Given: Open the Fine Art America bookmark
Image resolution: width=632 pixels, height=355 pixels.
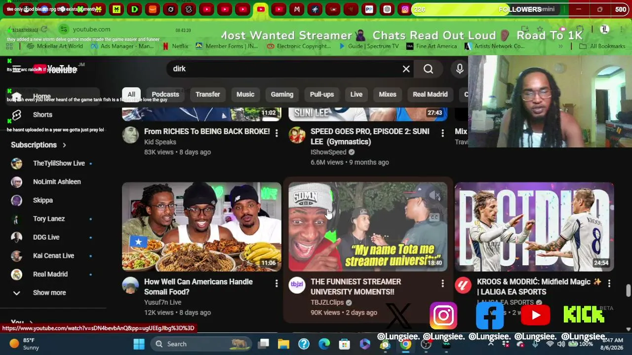Looking at the screenshot, I should click(432, 46).
